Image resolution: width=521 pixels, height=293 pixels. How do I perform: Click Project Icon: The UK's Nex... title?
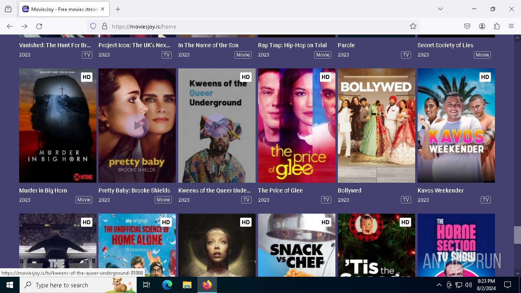pyautogui.click(x=134, y=45)
